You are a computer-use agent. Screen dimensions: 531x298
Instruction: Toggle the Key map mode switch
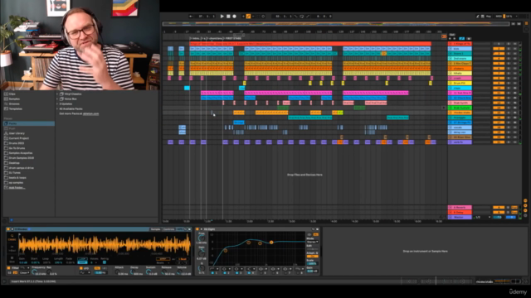(x=489, y=17)
